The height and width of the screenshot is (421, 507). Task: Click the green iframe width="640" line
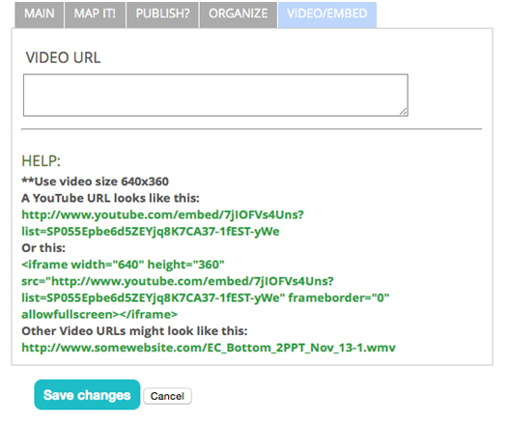123,265
